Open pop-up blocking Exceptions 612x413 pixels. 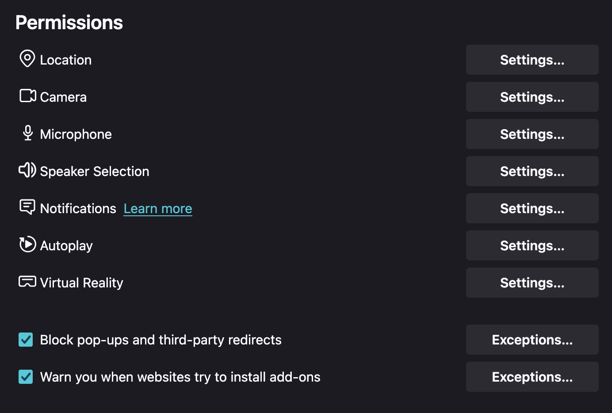pos(532,340)
